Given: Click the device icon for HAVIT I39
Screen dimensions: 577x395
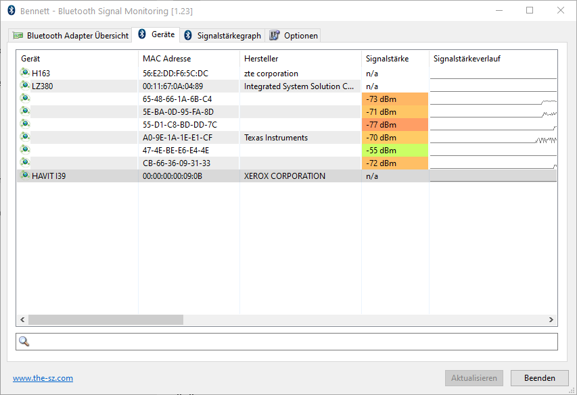Looking at the screenshot, I should point(24,176).
